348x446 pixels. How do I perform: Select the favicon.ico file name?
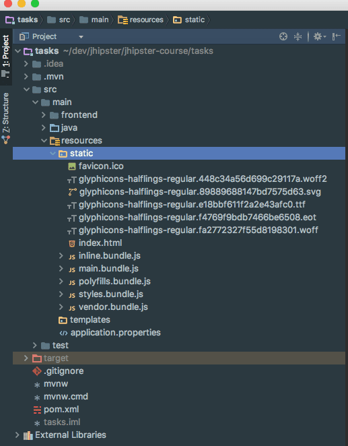point(101,166)
